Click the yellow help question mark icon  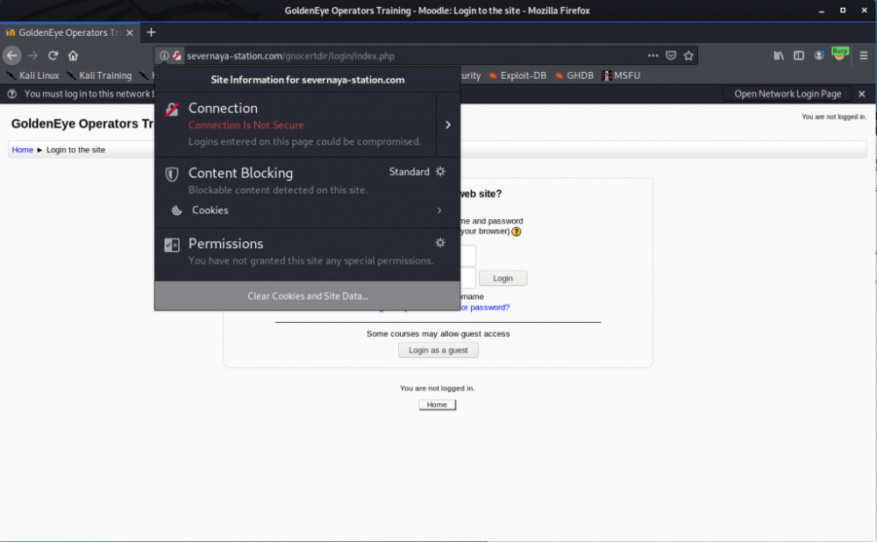point(516,232)
